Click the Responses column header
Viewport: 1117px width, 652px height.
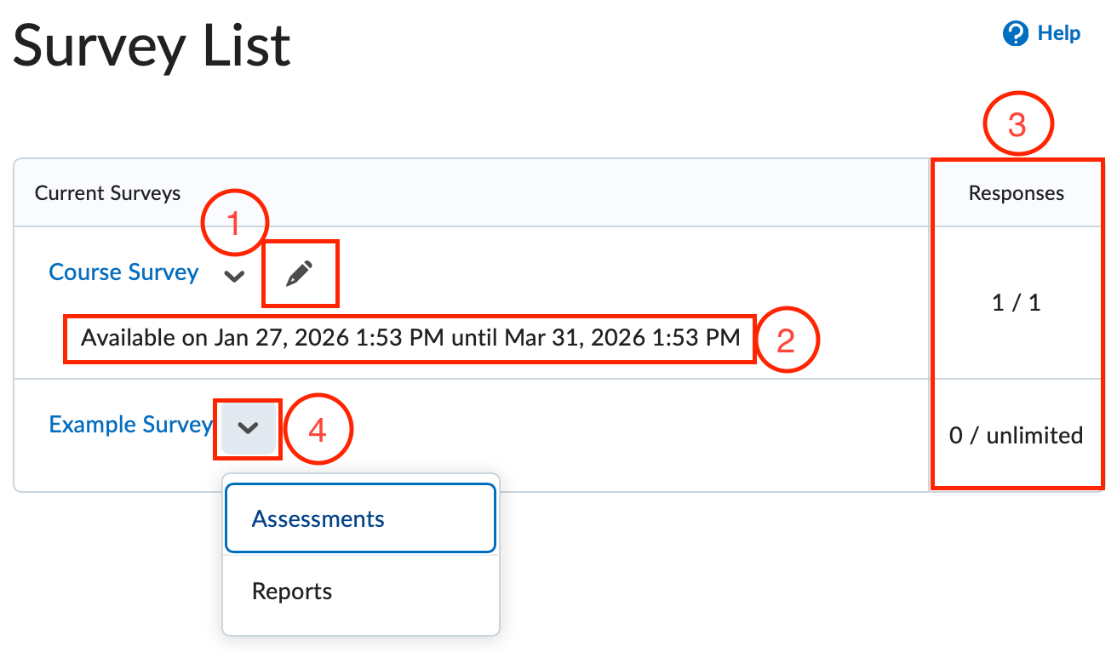(x=1016, y=192)
